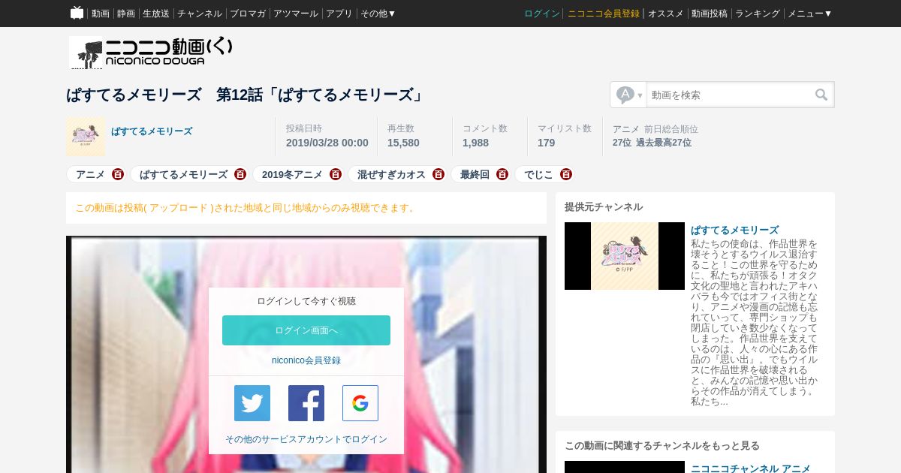The height and width of the screenshot is (473, 901).
Task: Click the ログイン link in the top bar
Action: [542, 14]
